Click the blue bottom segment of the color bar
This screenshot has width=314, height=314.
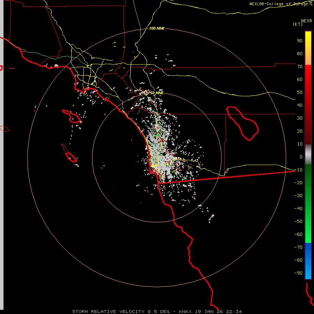[x=308, y=261]
